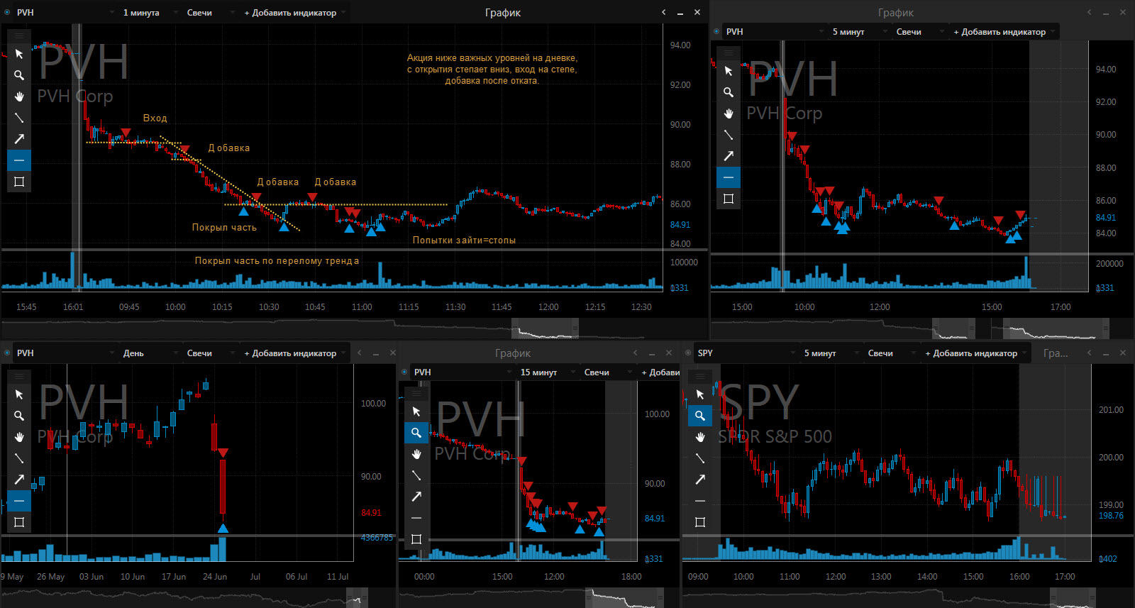Toggle link indicator beside PVH in 15 минут chart
The height and width of the screenshot is (608, 1135).
pos(404,372)
